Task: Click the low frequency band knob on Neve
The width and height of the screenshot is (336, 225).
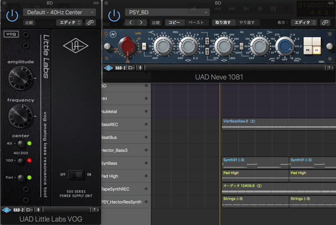Action: (259, 46)
